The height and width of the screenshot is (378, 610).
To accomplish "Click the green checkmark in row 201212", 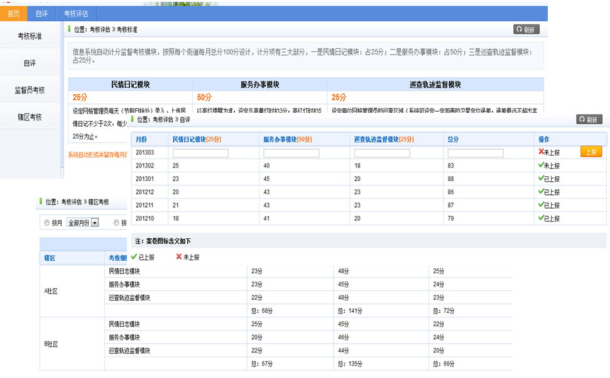I will (540, 192).
